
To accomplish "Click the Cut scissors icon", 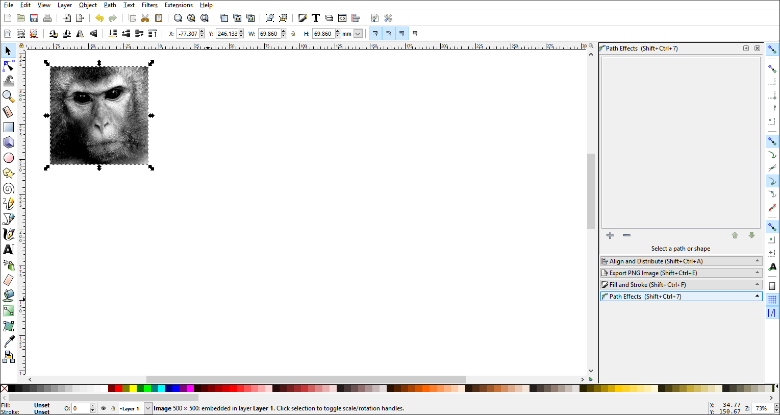I will tap(145, 18).
